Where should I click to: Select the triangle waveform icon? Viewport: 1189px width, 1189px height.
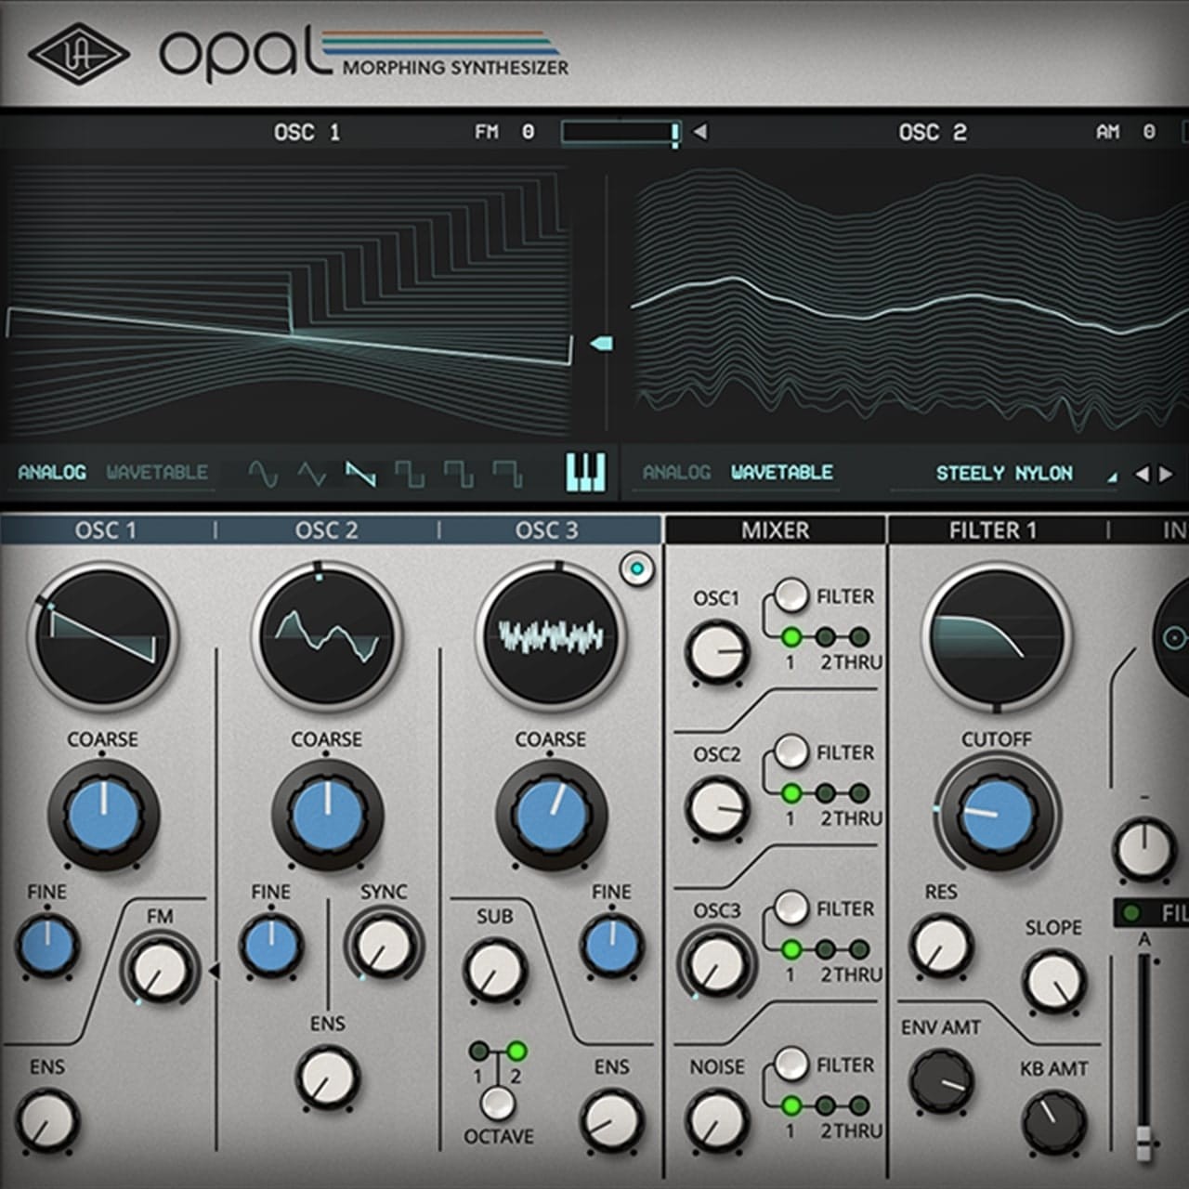(x=311, y=475)
